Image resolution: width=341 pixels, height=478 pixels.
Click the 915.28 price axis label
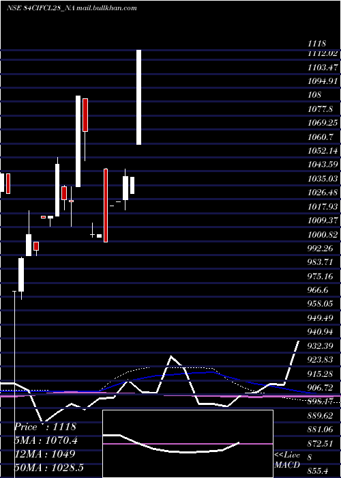320,374
